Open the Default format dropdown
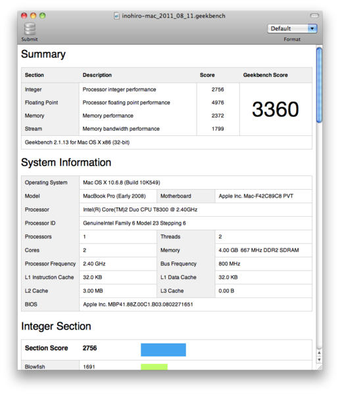Viewport: 340px width, 394px height. [292, 28]
